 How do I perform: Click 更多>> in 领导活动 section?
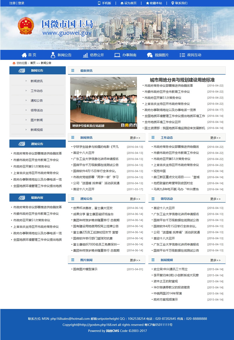pos(215,199)
